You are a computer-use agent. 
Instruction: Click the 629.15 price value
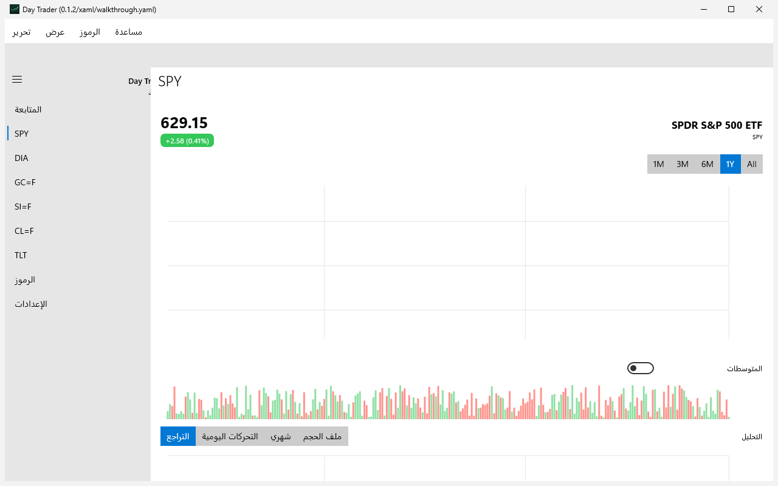tap(184, 123)
